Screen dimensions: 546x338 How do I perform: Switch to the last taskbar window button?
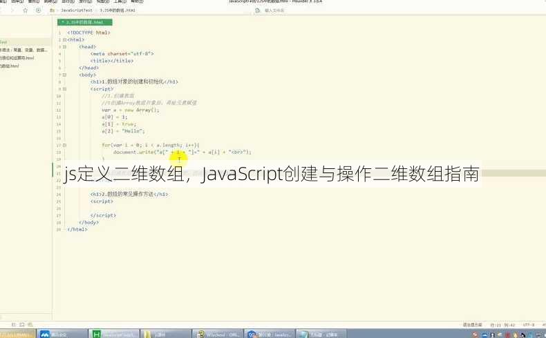321,334
